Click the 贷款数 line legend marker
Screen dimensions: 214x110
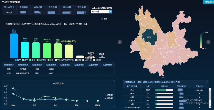tap(105, 98)
